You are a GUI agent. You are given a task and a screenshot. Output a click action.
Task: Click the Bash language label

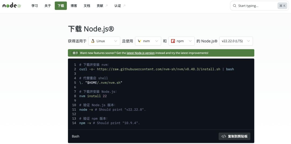click(x=75, y=136)
